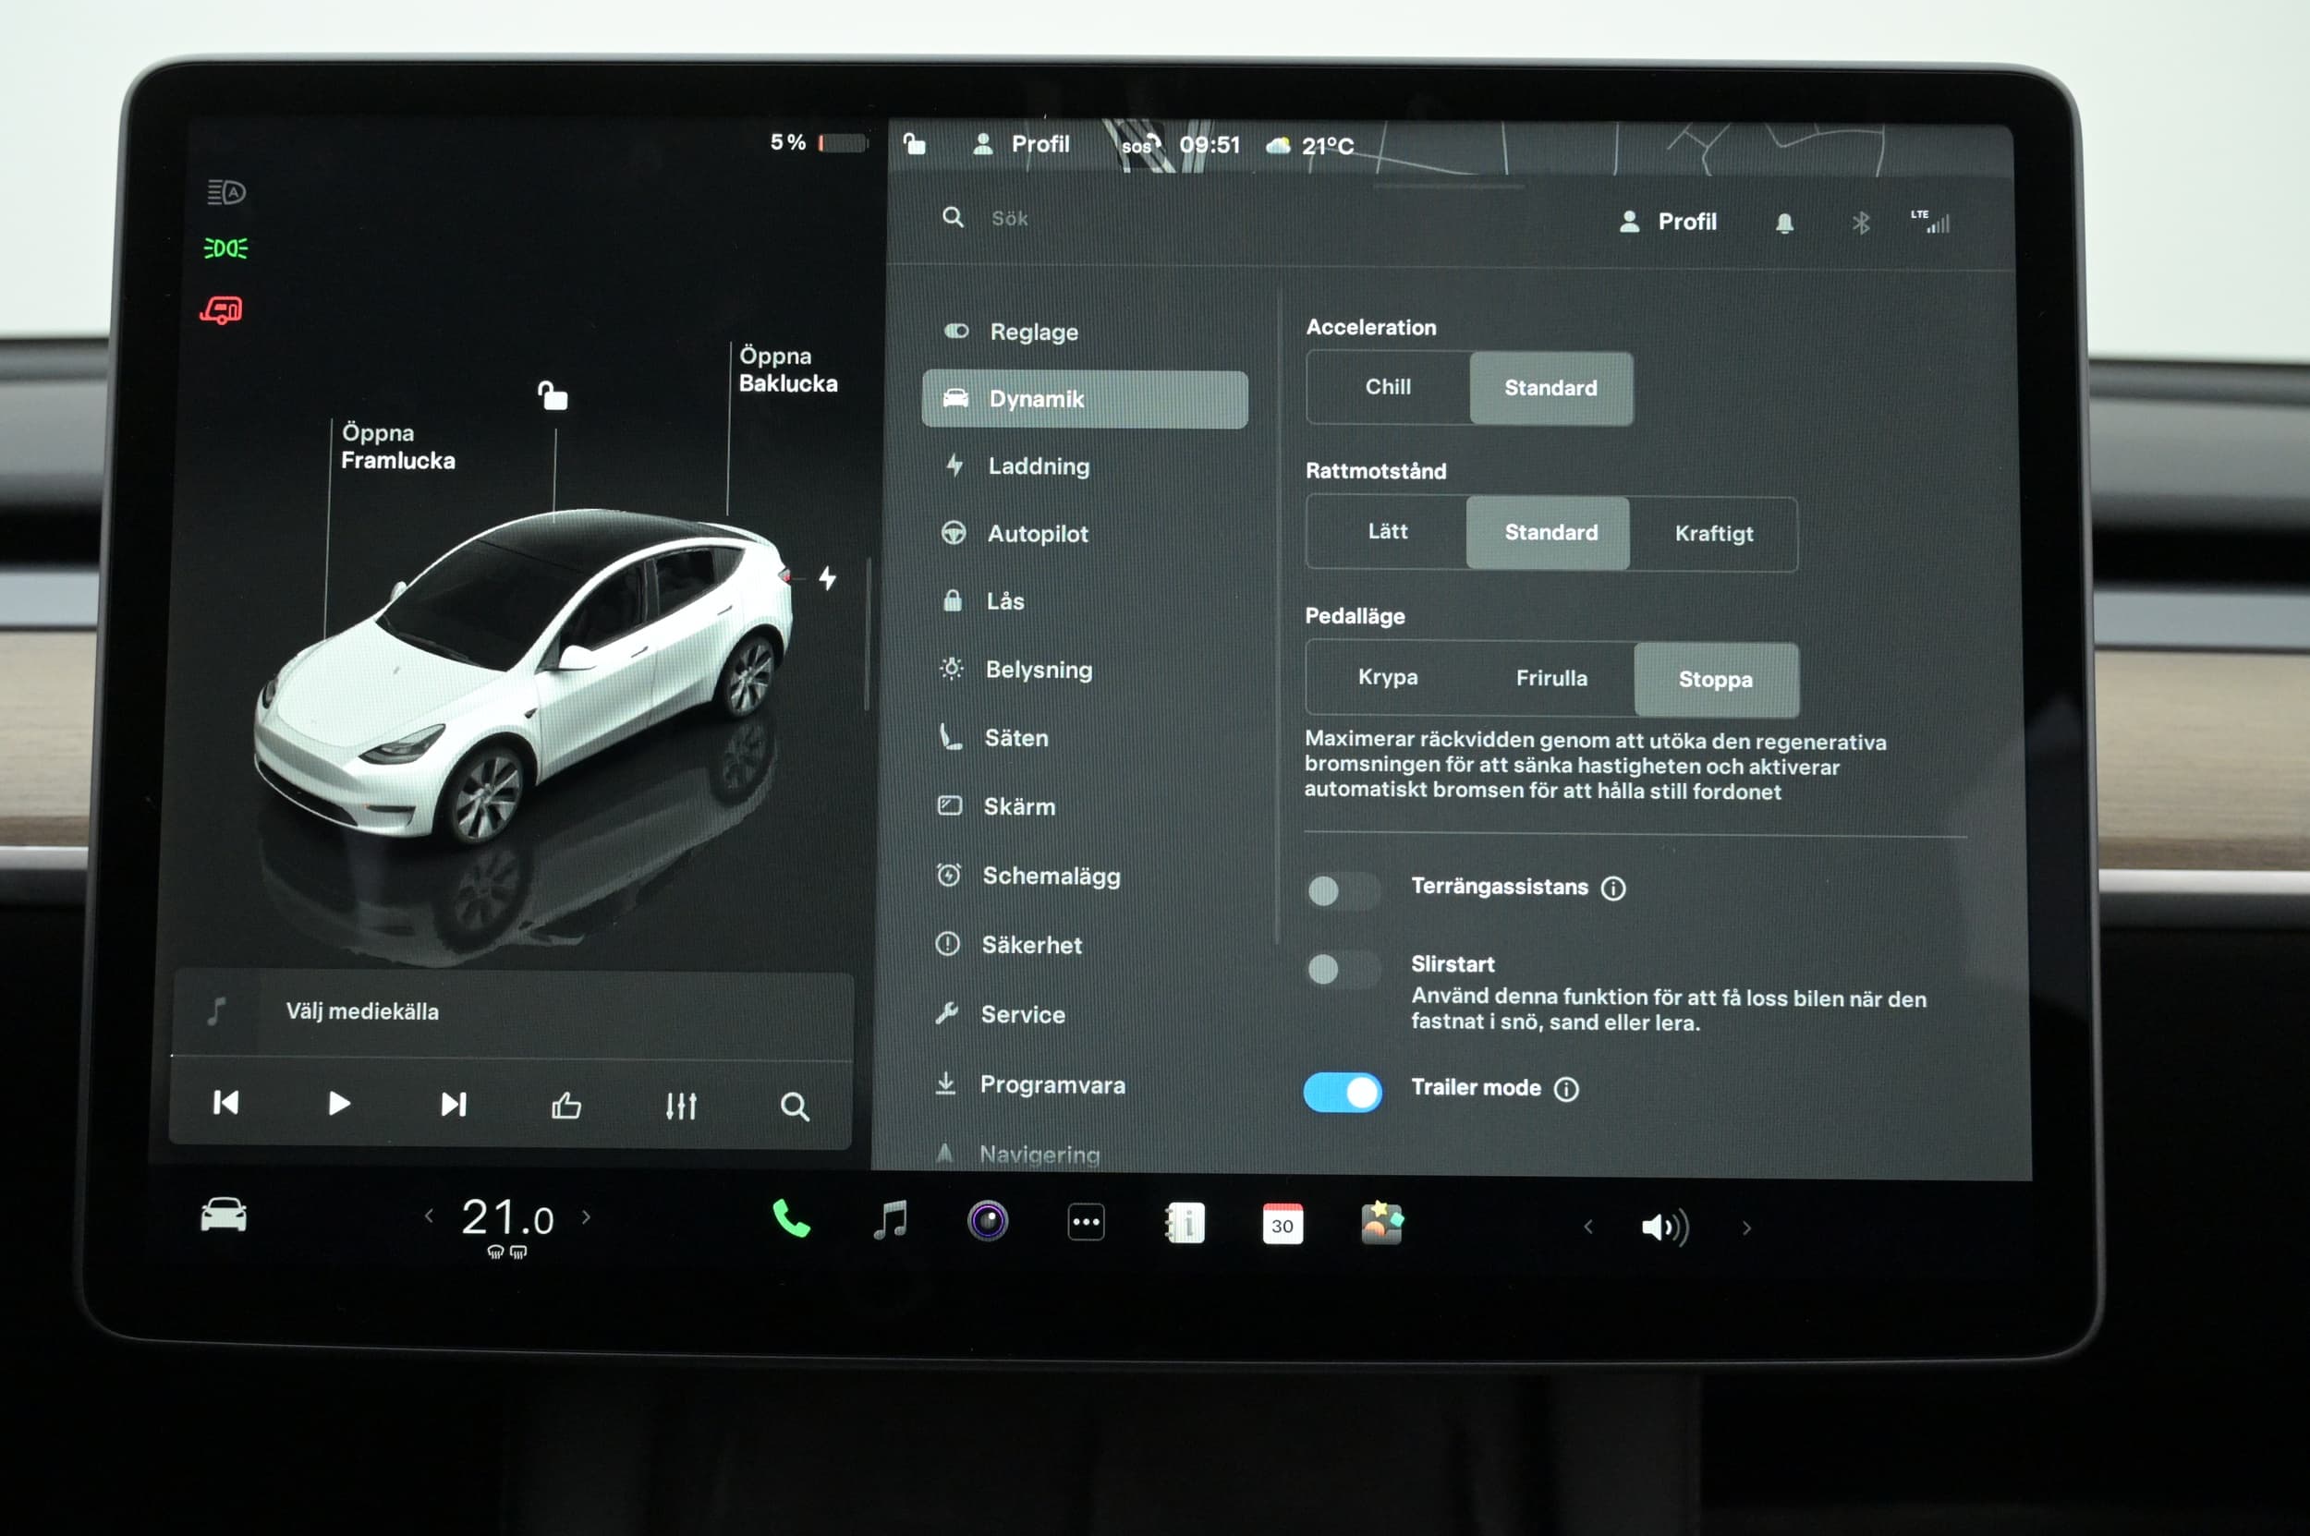
Task: Tap the thumbs-up like icon in media player
Action: tap(566, 1106)
